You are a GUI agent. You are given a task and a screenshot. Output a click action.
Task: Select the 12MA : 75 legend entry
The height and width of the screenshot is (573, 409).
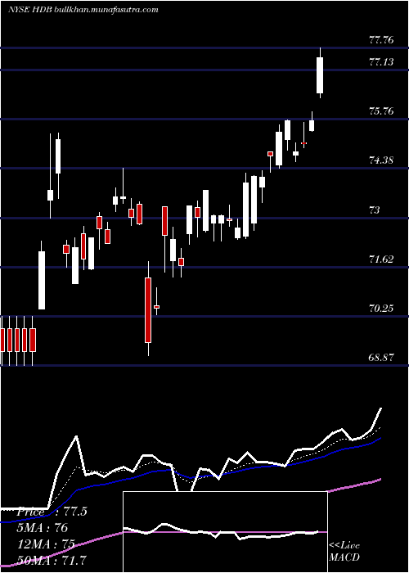coord(46,544)
